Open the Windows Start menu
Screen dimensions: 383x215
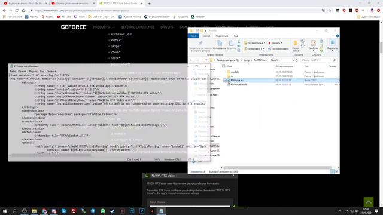click(5, 211)
